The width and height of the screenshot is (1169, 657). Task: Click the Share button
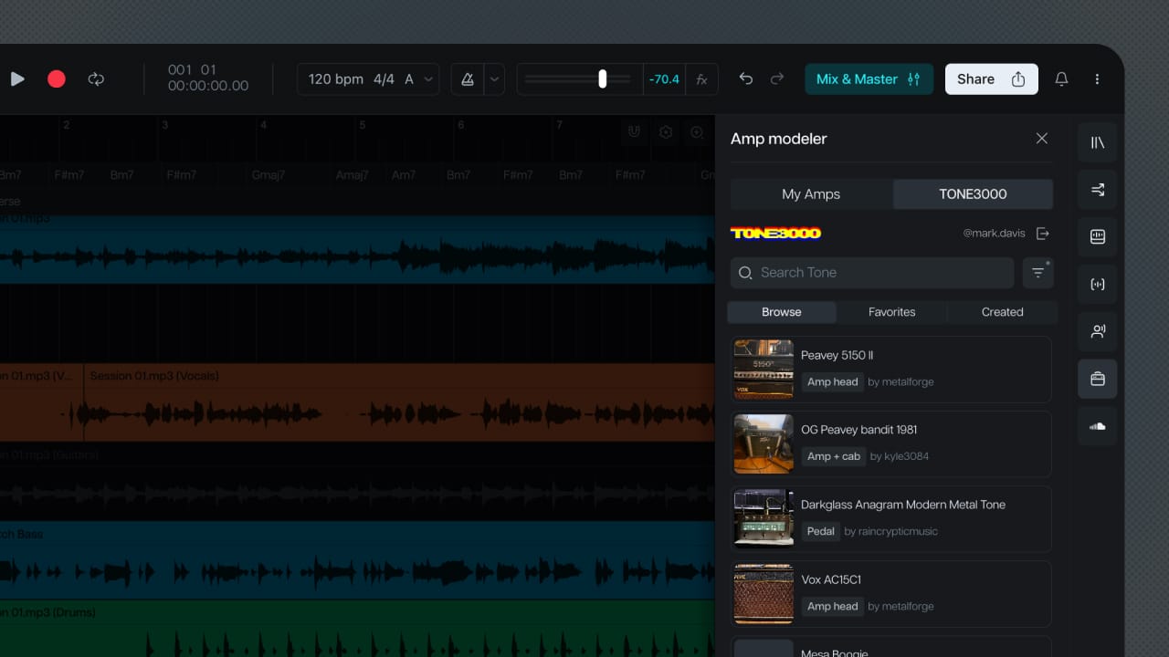pyautogui.click(x=991, y=79)
